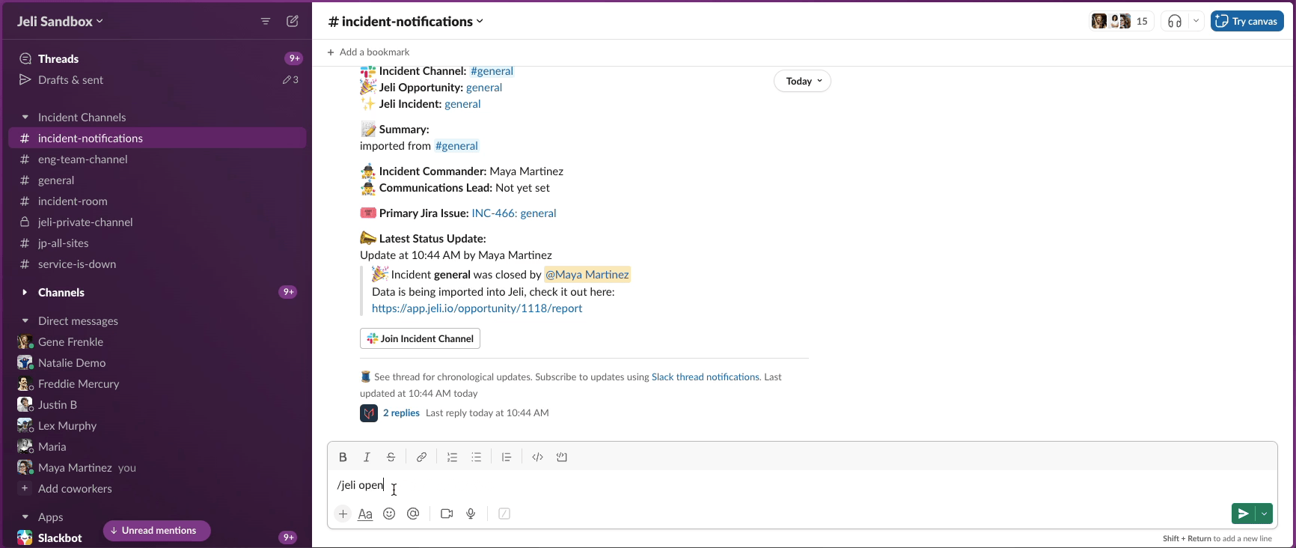The image size is (1296, 548).
Task: Apply italic formatting in the composer
Action: coord(367,457)
